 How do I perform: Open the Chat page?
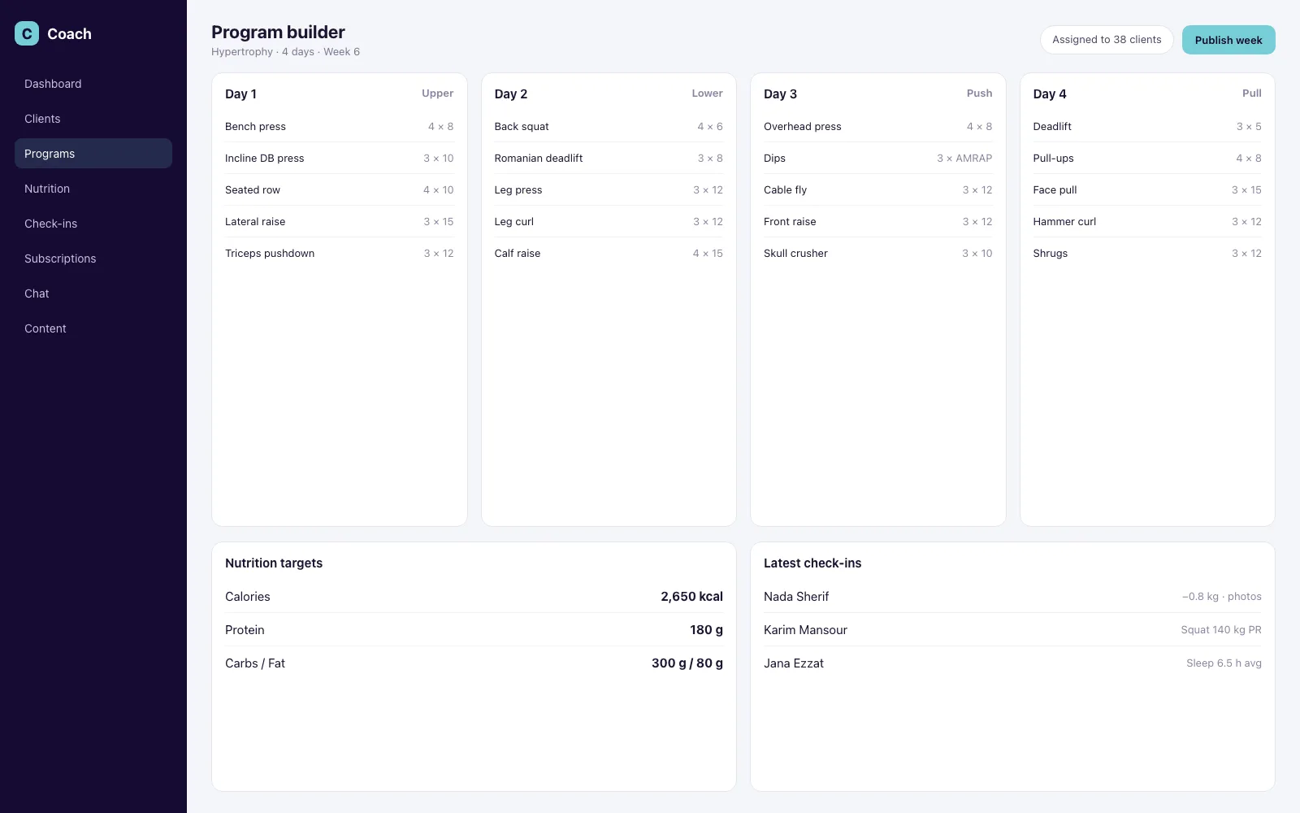point(93,293)
